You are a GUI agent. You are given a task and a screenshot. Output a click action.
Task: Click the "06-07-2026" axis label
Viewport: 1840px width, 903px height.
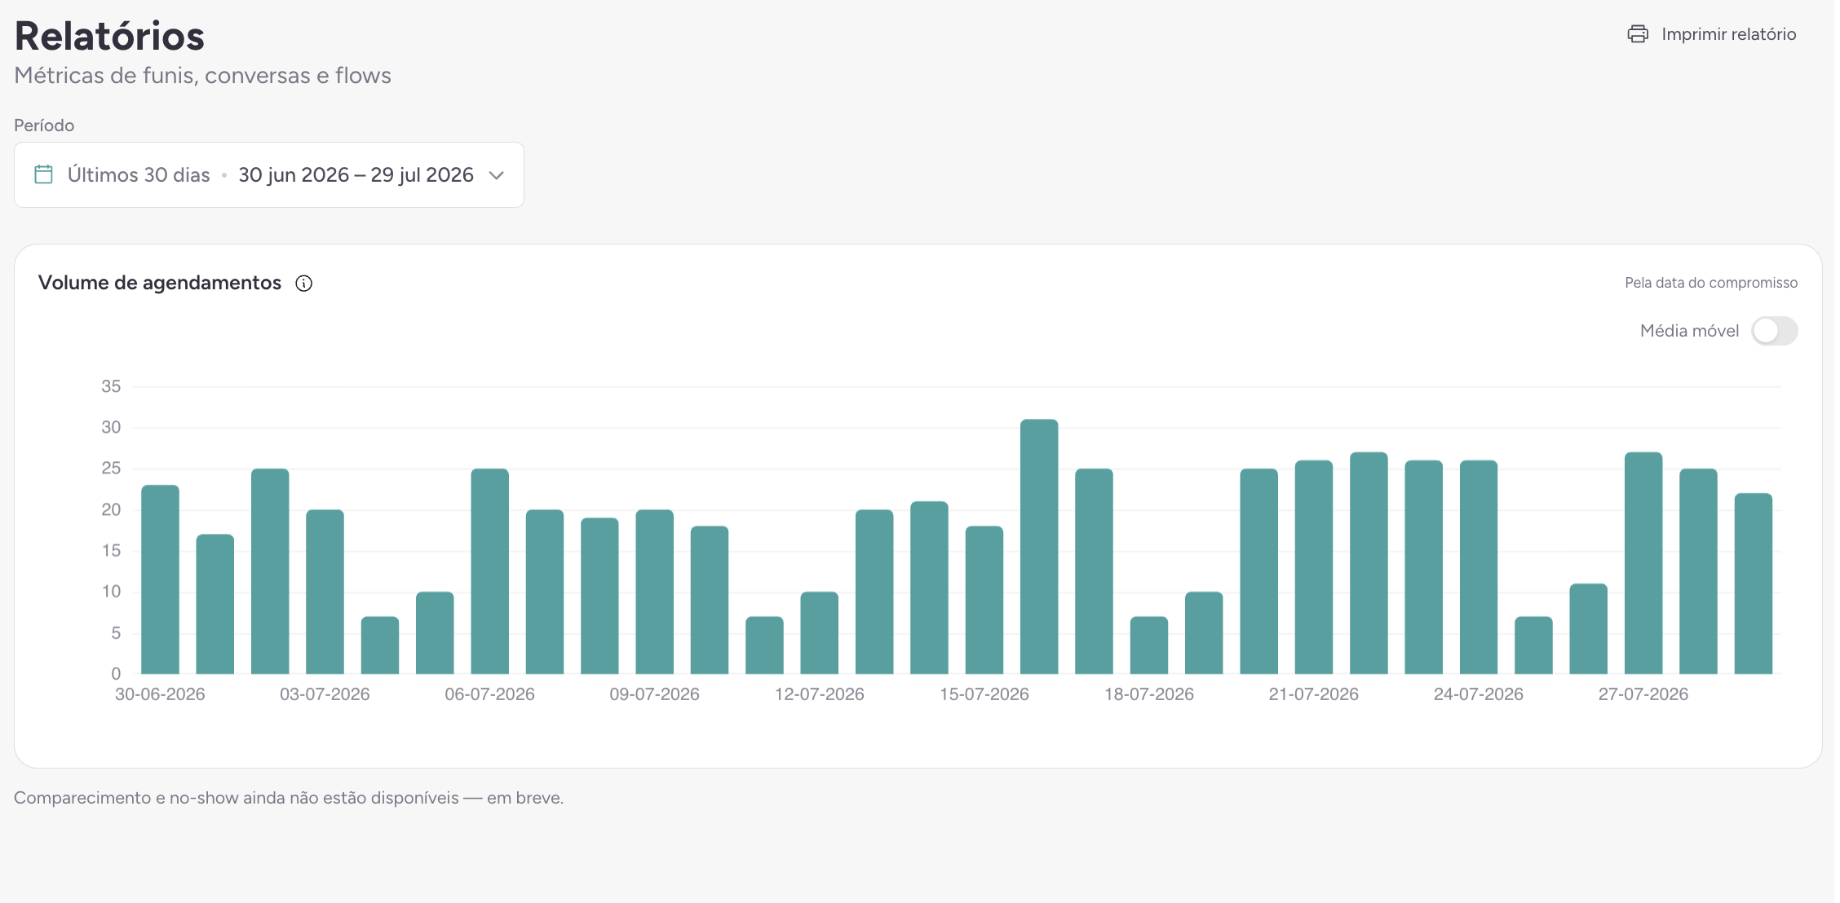(x=489, y=694)
